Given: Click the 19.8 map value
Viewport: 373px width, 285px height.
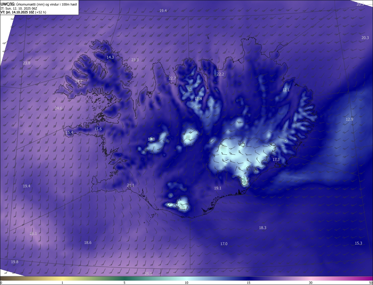Looking at the screenshot, I should [15, 262].
